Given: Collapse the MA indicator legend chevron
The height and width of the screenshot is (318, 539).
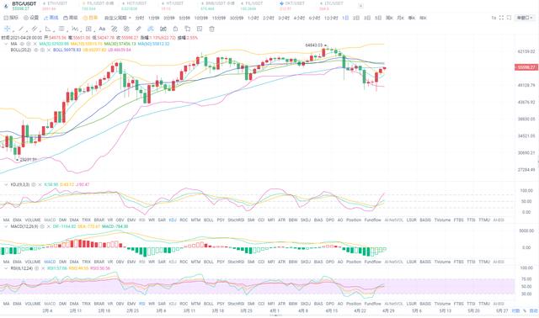Looking at the screenshot, I should 6,44.
